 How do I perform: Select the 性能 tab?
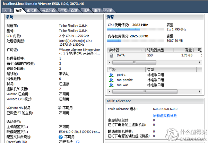point(63,11)
